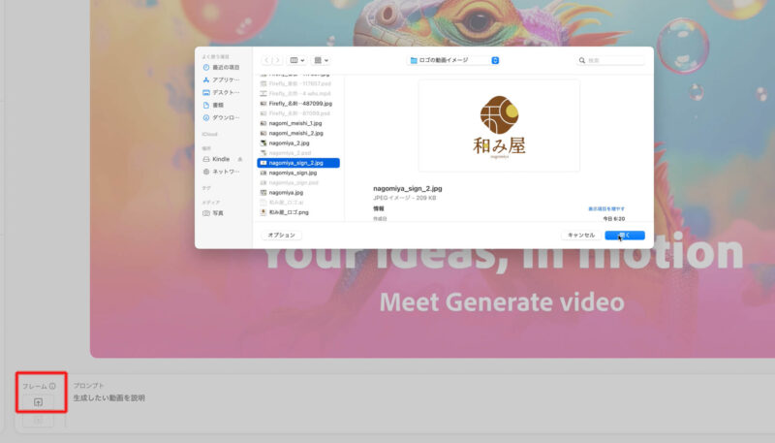Viewport: 775px width, 443px height.
Task: Open the folder path popup ロゴの動画イメージ
Action: 453,60
